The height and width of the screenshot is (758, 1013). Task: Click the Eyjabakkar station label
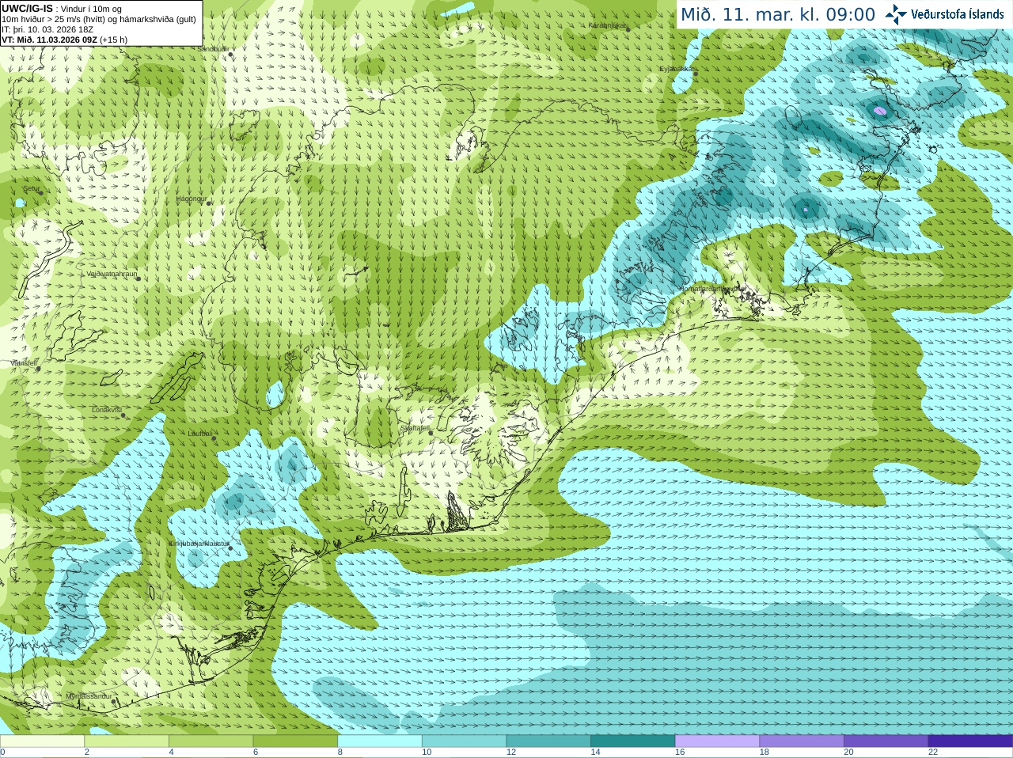677,69
